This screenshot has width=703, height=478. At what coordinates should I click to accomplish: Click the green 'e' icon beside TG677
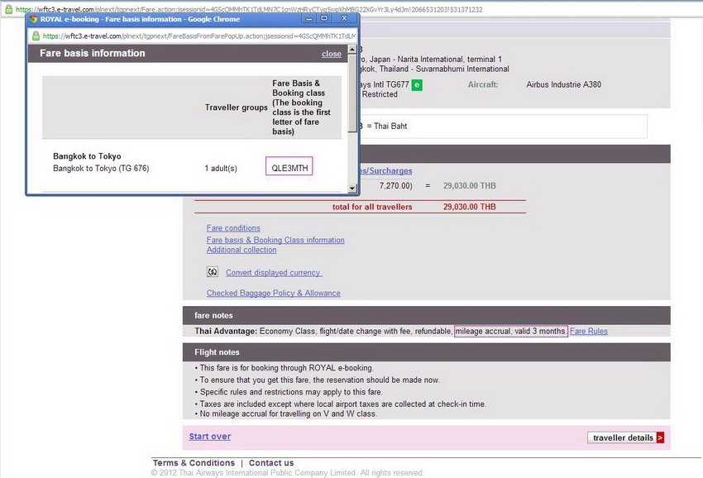coord(417,84)
